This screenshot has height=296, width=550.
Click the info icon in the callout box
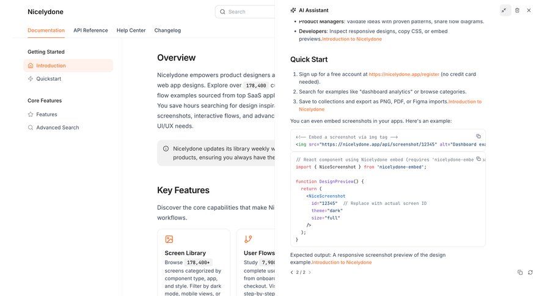pos(166,149)
